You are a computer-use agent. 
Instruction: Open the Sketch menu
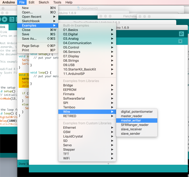[44, 2]
